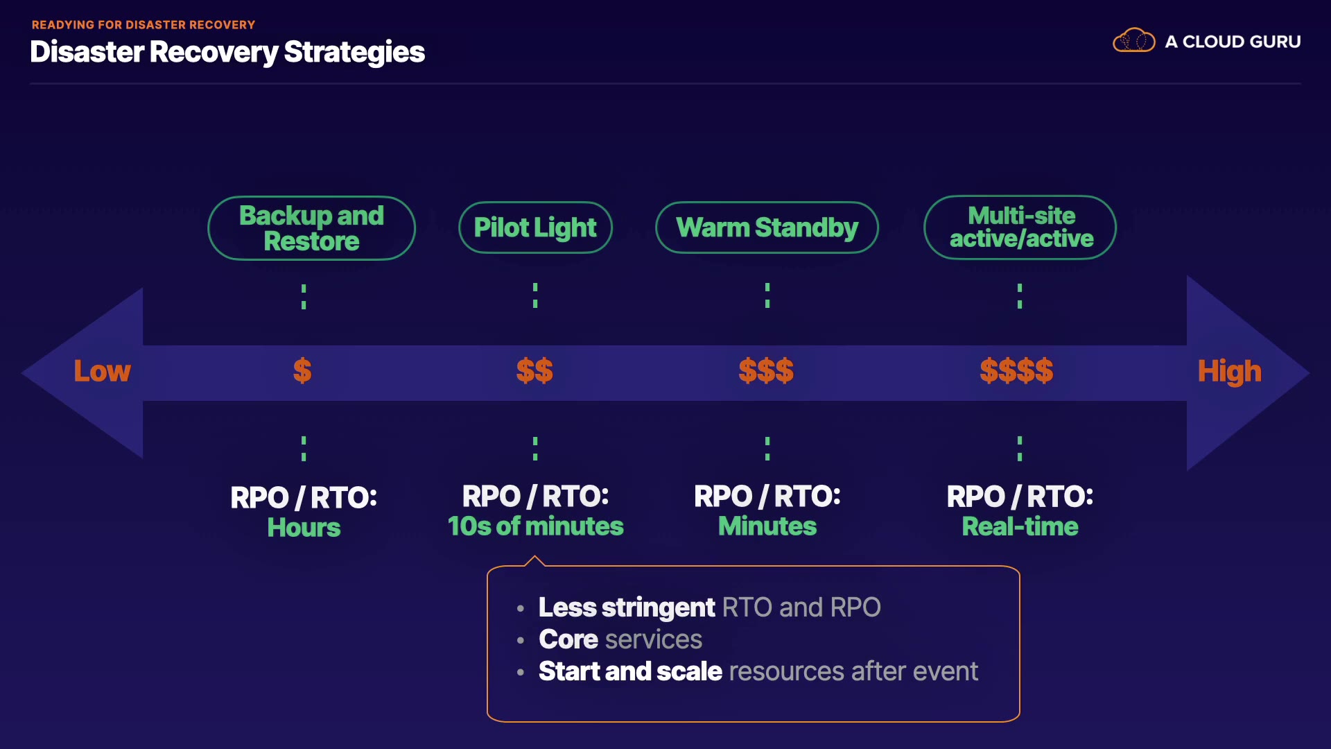Viewport: 1331px width, 749px height.
Task: Click the Disaster Recovery Strategies title
Action: click(227, 52)
